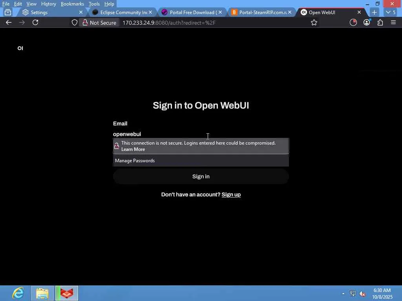Open the hamburger application menu

pos(393,22)
